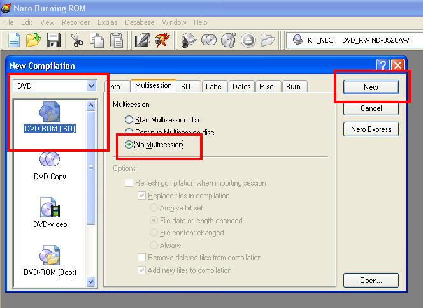Click the Eject disc toolbar icon
423x308 pixels.
pos(248,40)
